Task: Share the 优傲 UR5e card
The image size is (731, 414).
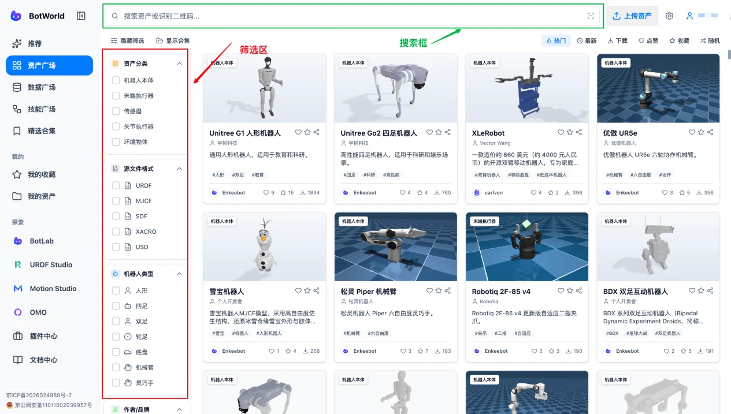Action: tap(710, 132)
